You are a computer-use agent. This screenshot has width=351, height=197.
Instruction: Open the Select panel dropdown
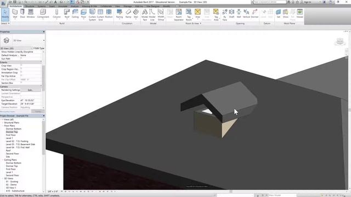coord(5,23)
